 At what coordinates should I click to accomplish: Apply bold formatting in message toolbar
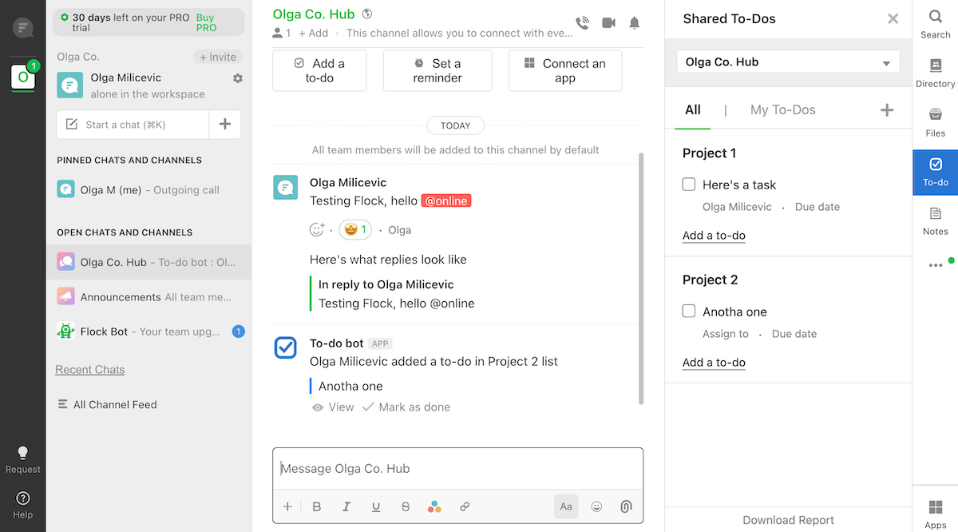click(317, 506)
